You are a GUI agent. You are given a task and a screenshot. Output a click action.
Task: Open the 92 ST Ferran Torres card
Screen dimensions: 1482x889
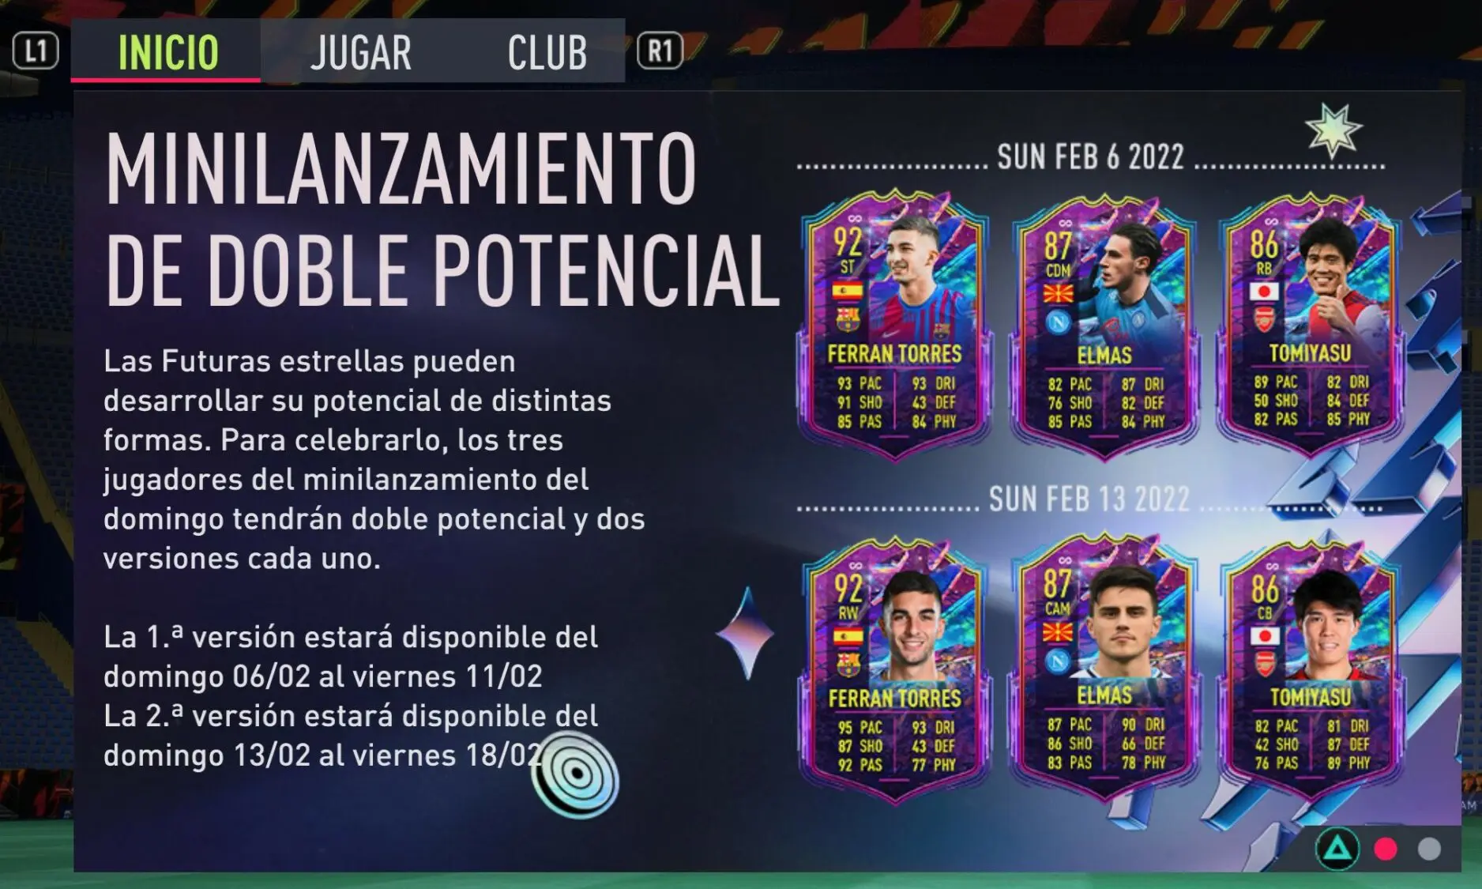894,324
